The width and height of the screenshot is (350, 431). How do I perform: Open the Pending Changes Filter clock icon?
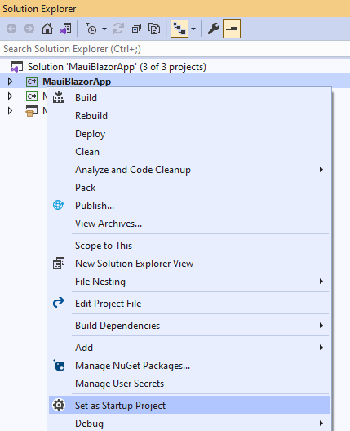pos(91,29)
